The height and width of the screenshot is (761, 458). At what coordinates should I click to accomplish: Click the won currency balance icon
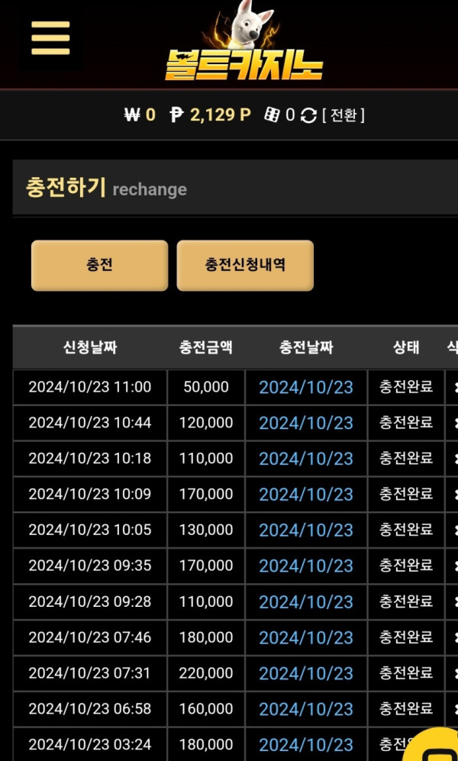(132, 115)
